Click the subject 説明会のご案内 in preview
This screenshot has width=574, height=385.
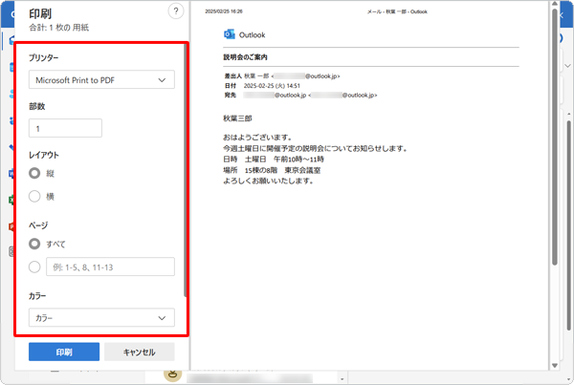pos(245,57)
